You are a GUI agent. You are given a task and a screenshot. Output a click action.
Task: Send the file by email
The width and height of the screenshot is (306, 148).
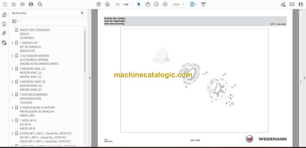pyautogui.click(x=292, y=4)
